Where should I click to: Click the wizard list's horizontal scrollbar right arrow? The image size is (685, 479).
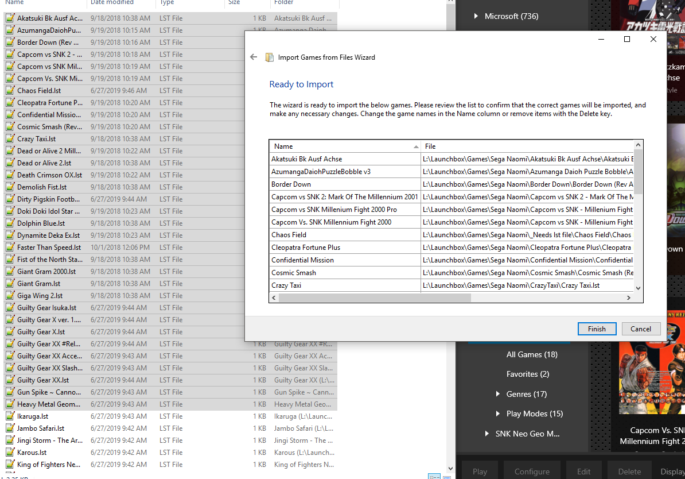(628, 298)
